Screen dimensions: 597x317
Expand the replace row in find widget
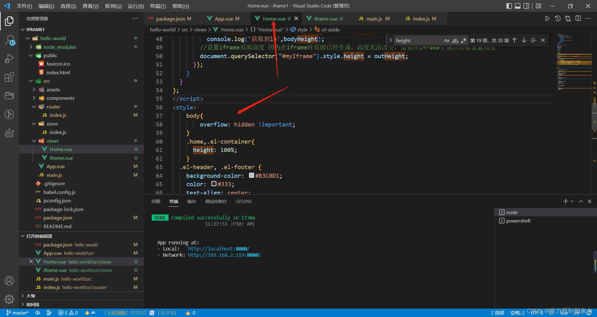click(391, 40)
